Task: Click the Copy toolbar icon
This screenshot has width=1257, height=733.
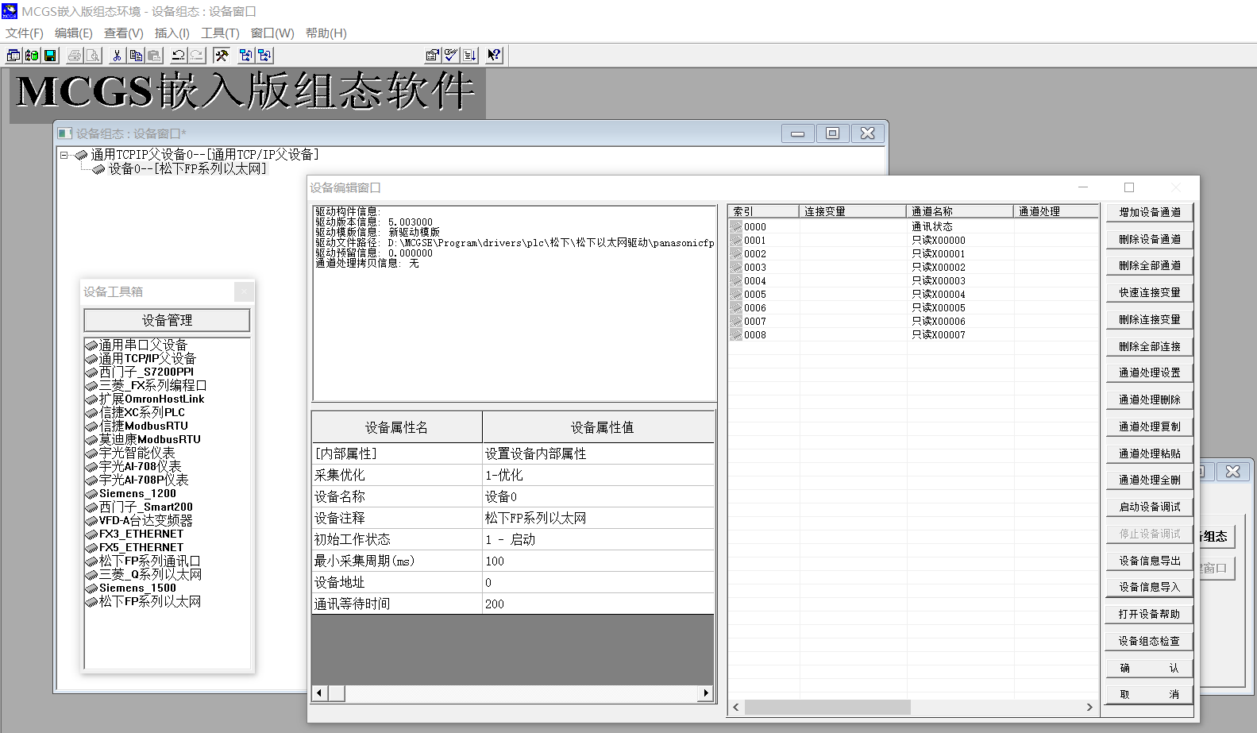Action: pyautogui.click(x=136, y=56)
